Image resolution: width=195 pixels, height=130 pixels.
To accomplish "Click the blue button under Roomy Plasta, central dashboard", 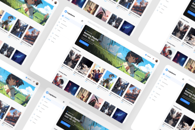I will (84, 43).
